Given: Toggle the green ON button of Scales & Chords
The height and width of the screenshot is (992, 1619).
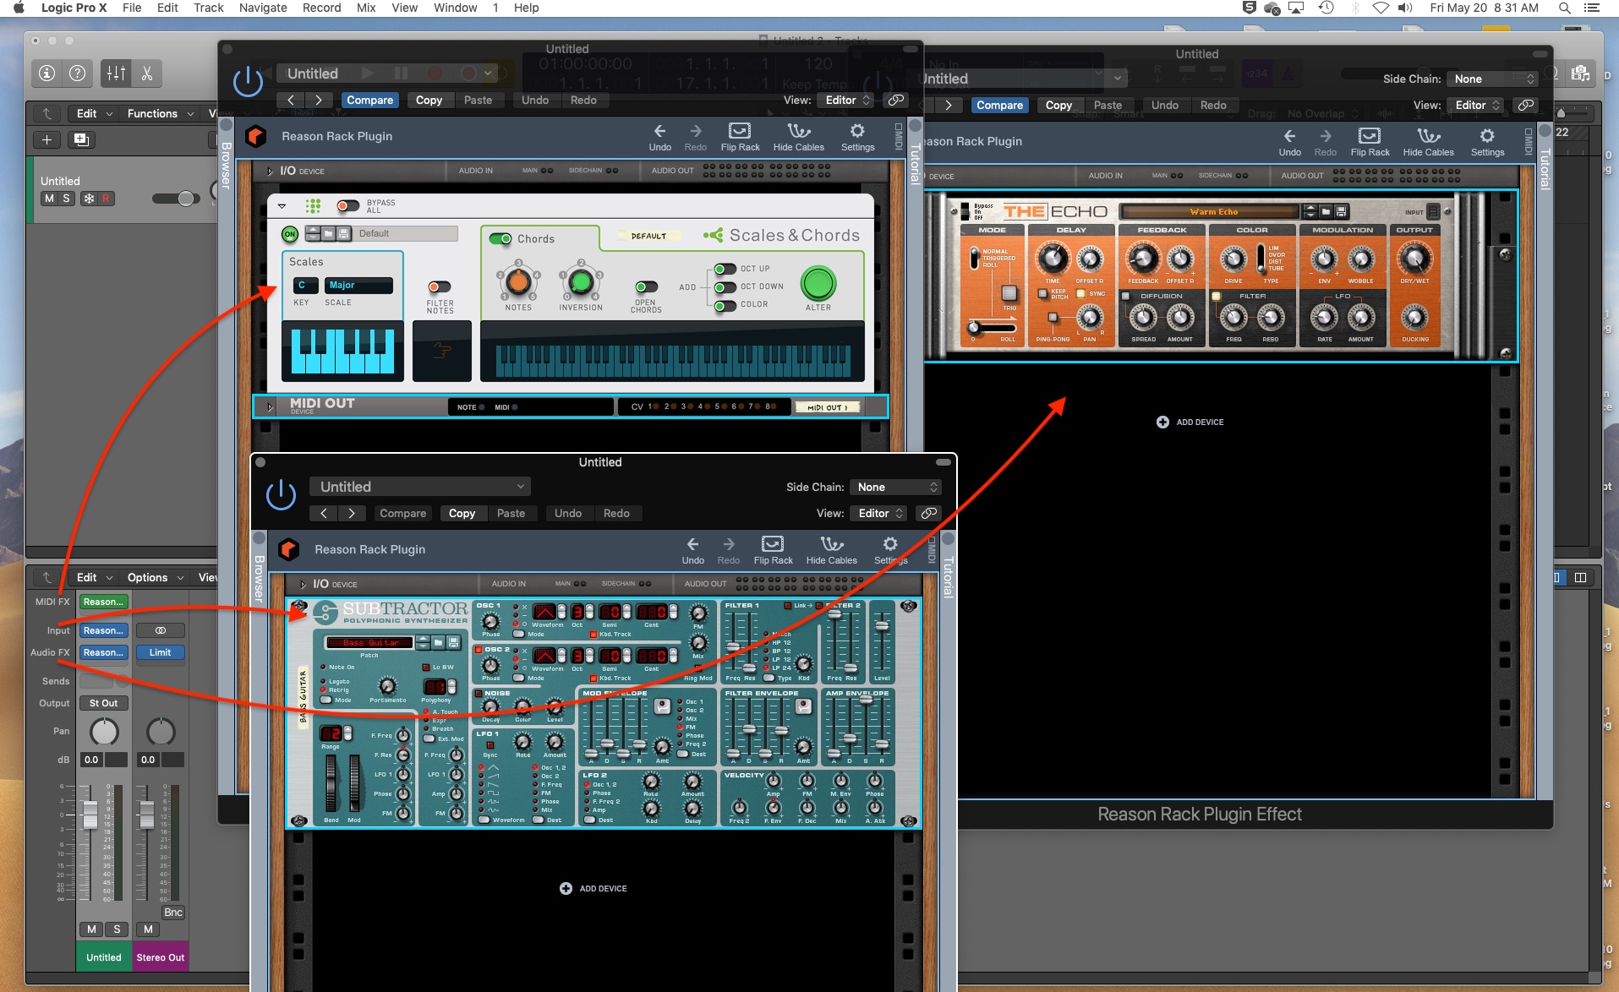Looking at the screenshot, I should pos(290,234).
